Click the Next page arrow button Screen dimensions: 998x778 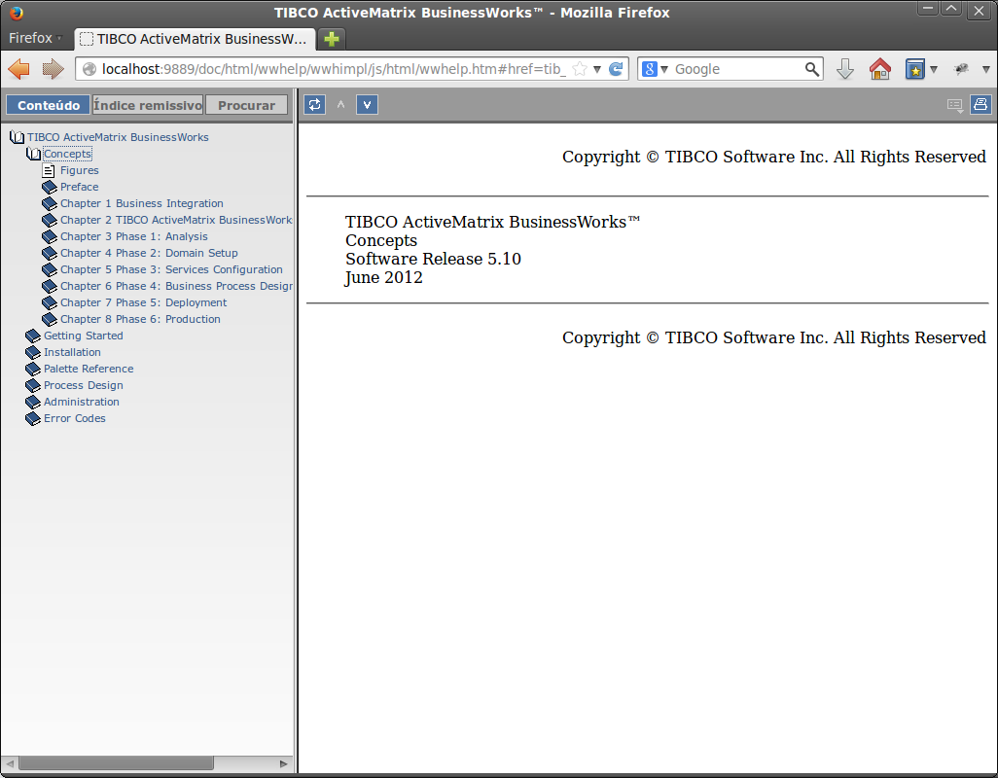pos(367,105)
